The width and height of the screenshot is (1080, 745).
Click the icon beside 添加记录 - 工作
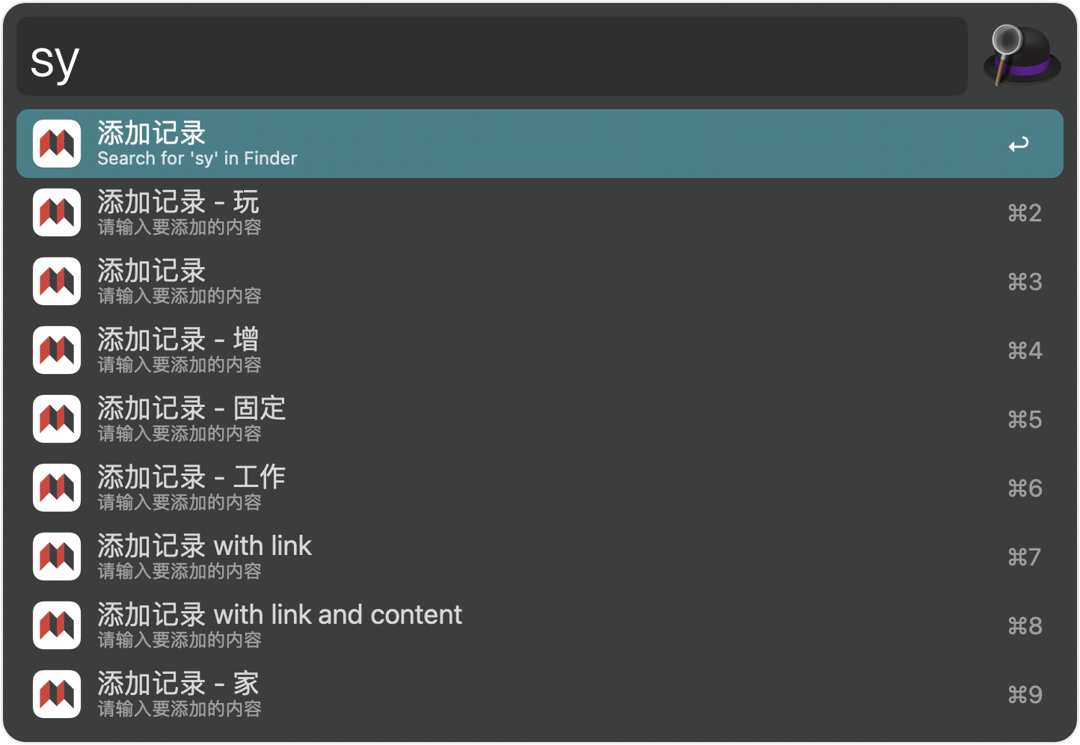point(57,488)
